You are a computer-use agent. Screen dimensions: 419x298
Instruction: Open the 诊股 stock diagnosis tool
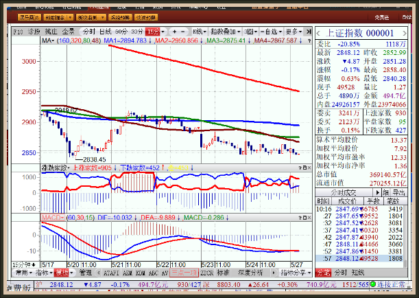pos(34,32)
